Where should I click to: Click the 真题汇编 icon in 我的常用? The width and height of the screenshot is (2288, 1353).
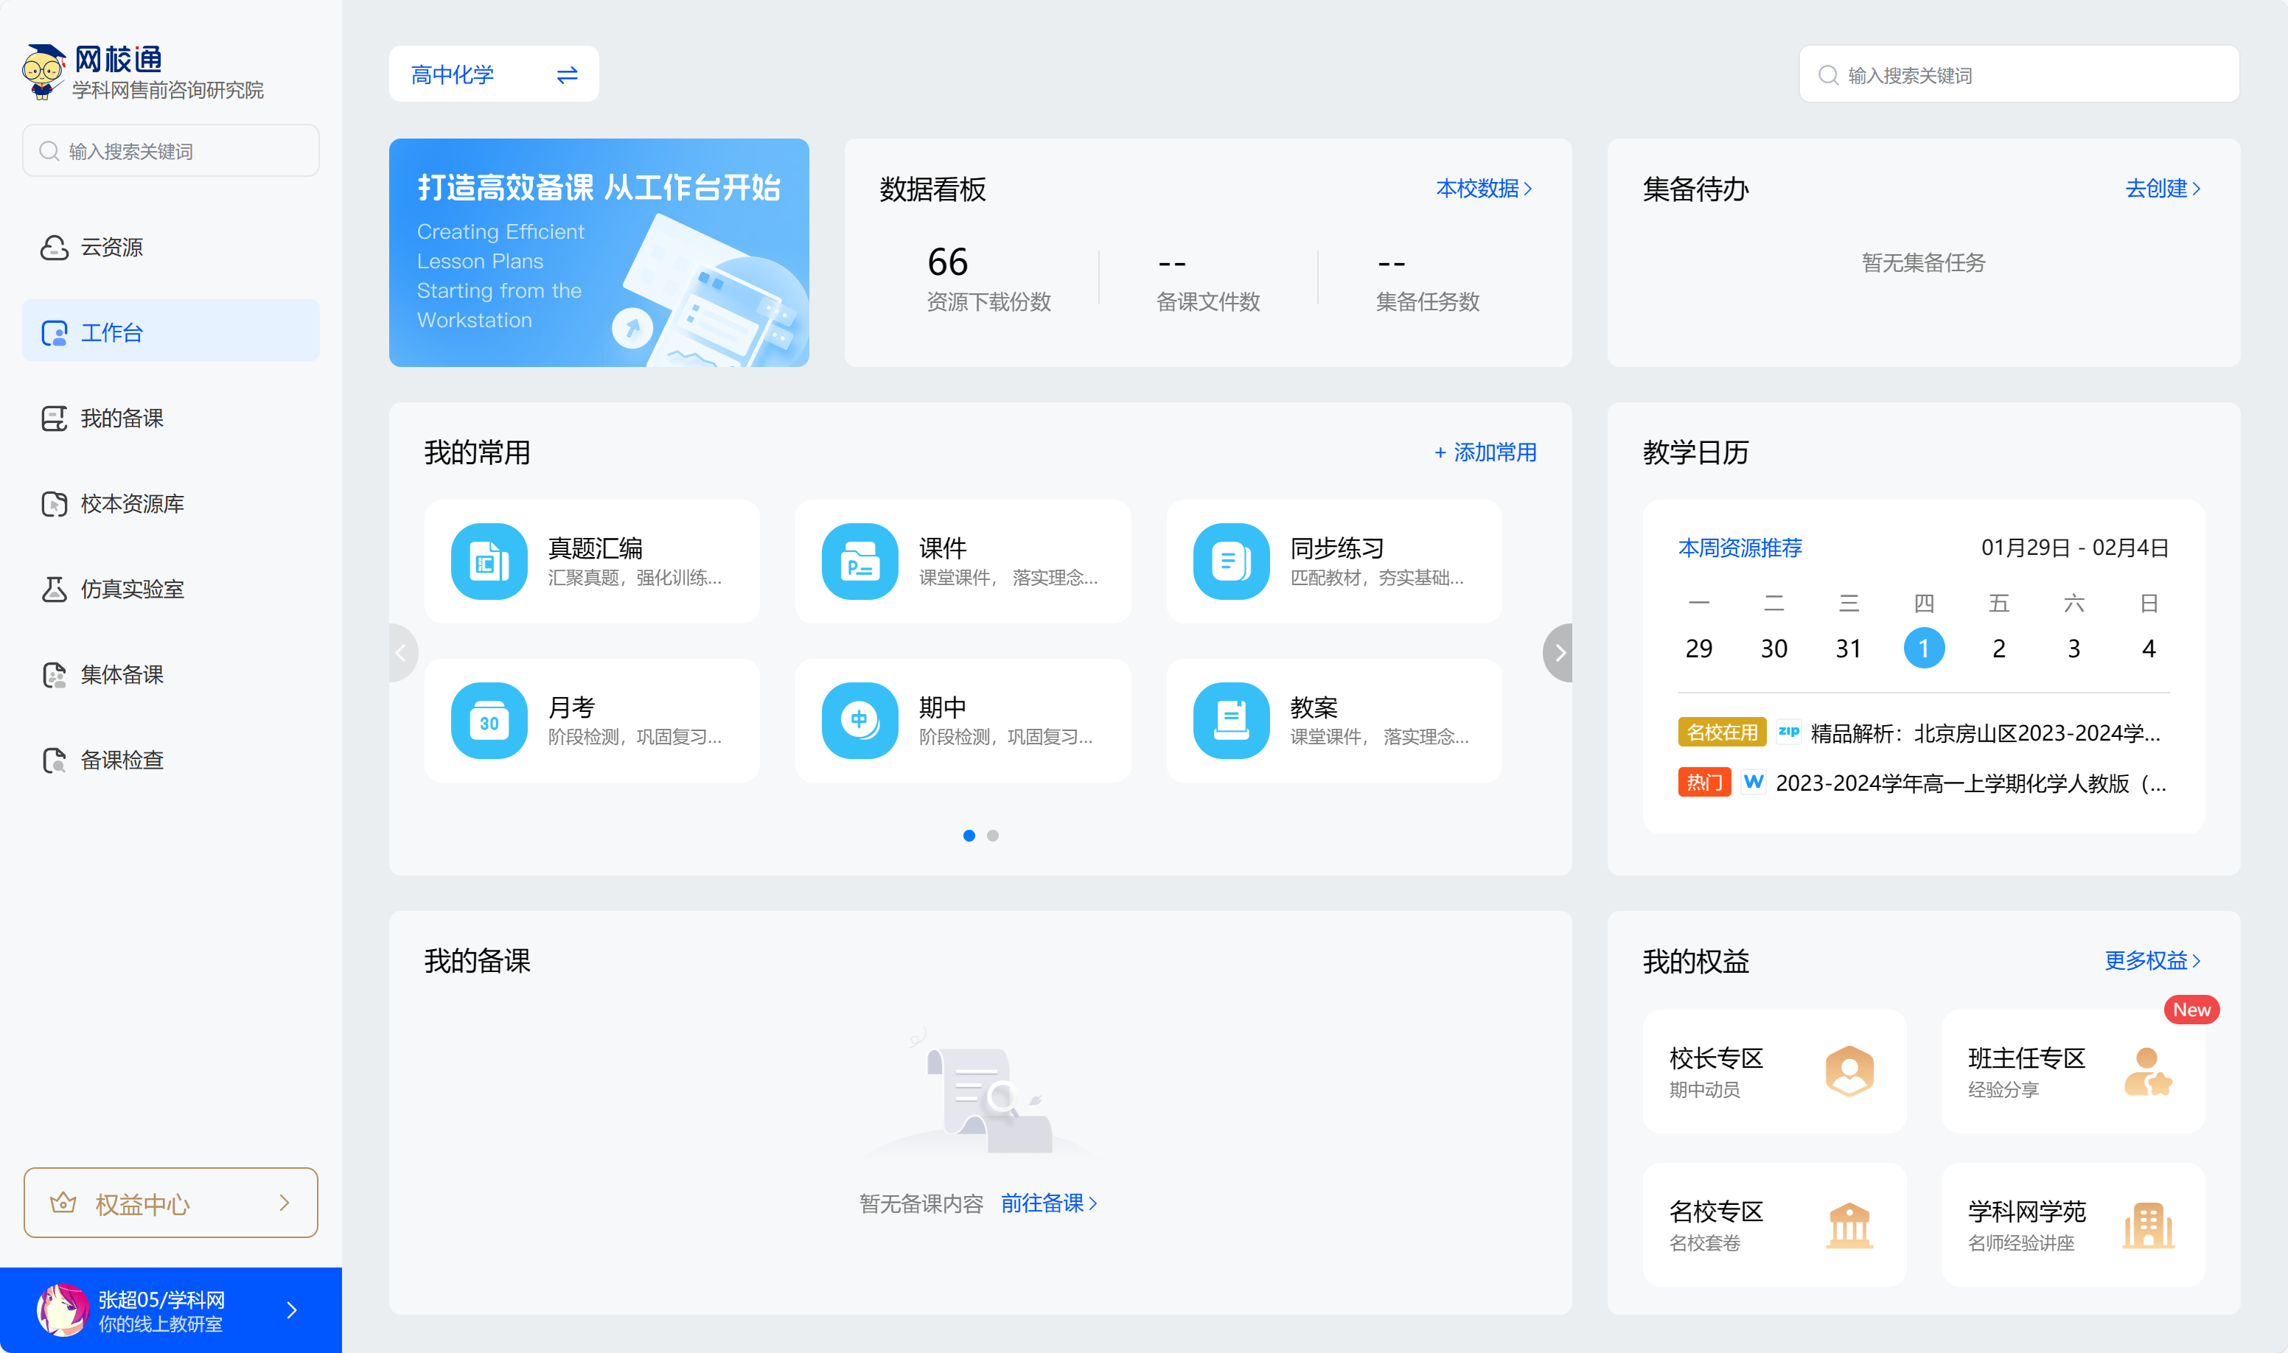click(489, 562)
